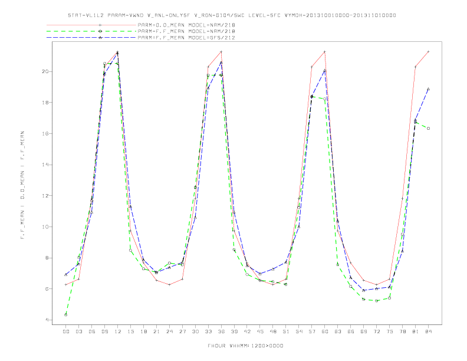
Task: Click the chart title line beginning STAT=VL1L2
Action: tap(232, 15)
